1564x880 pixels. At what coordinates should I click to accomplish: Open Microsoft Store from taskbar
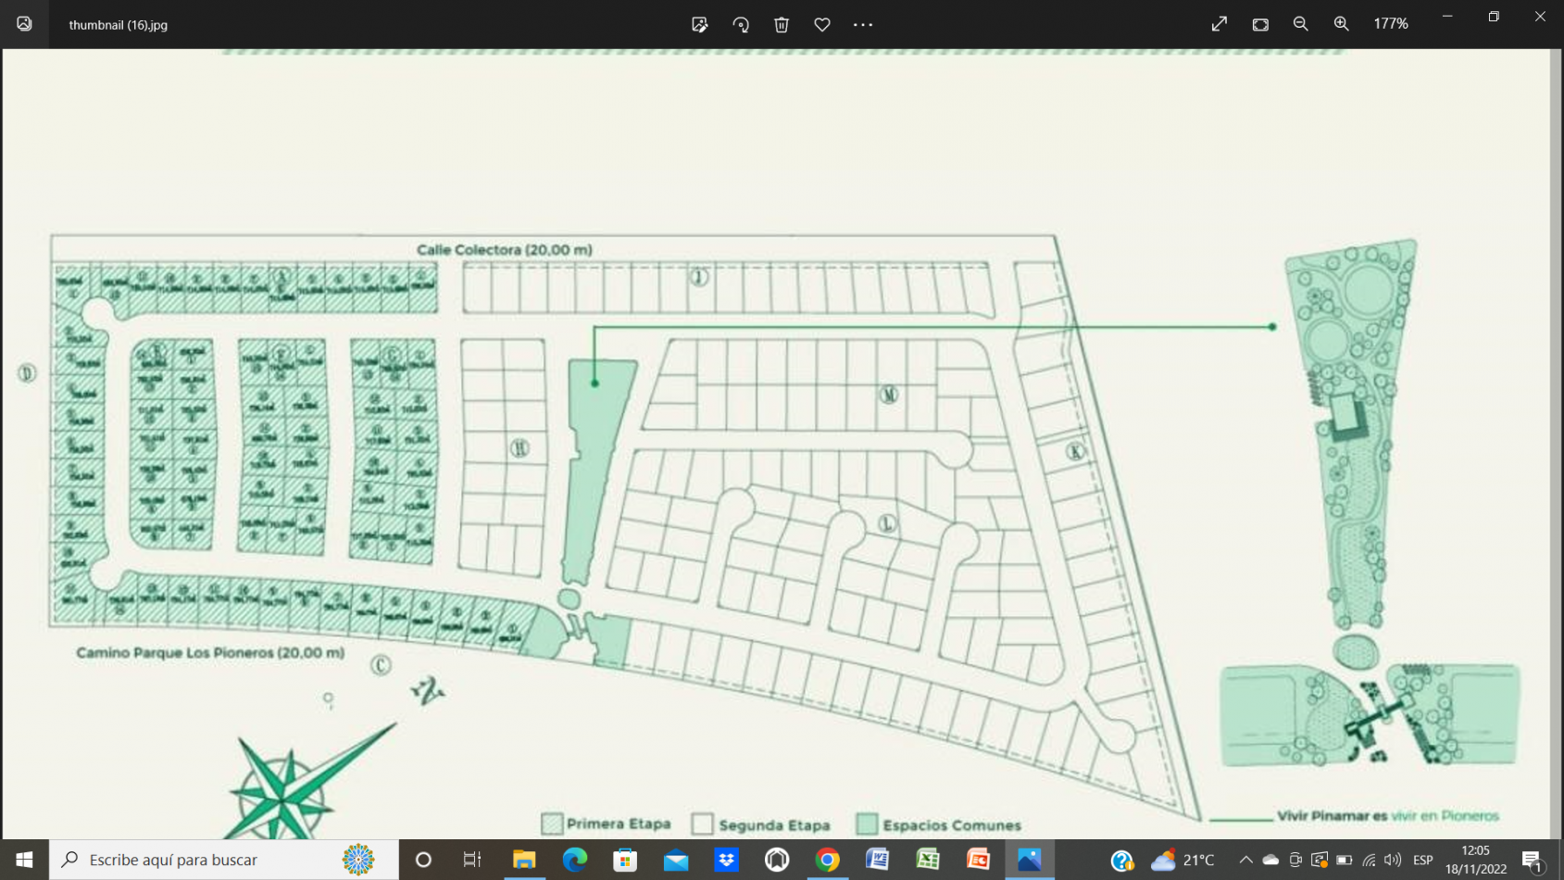(626, 860)
